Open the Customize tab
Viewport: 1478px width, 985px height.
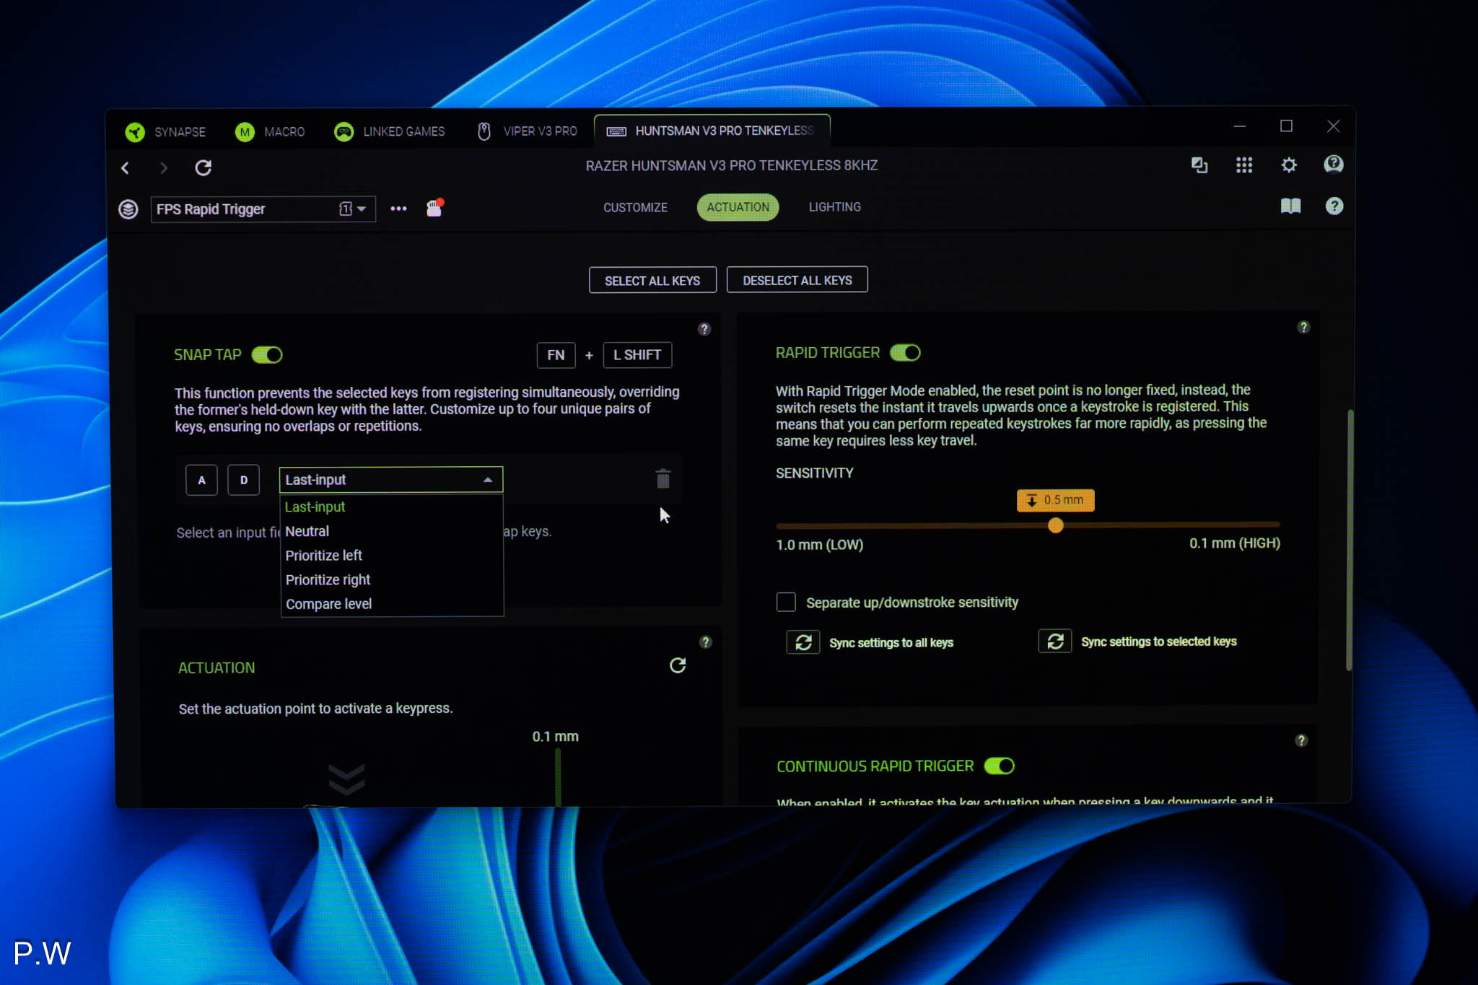[635, 208]
